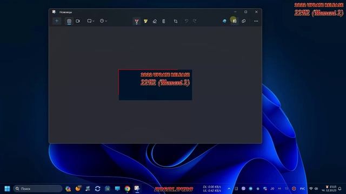Select the yellow Highlighter tool
The height and width of the screenshot is (194, 346).
[145, 21]
